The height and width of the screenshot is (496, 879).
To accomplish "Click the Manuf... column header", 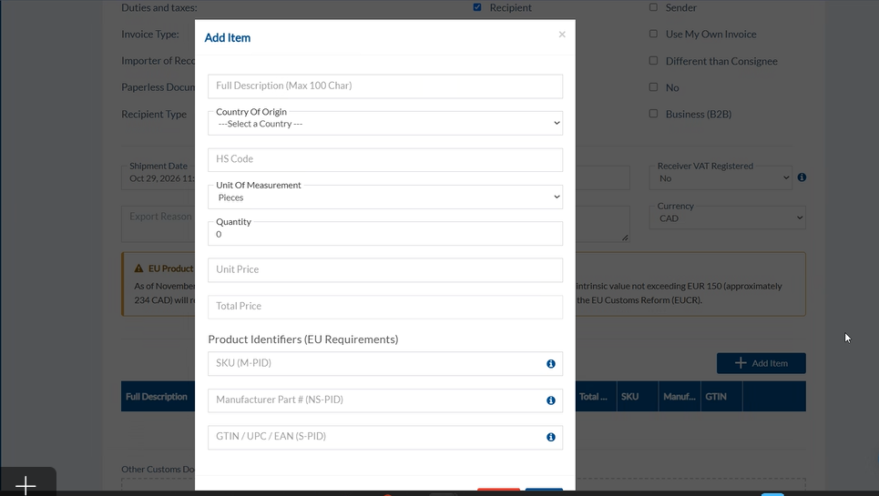I will click(680, 397).
